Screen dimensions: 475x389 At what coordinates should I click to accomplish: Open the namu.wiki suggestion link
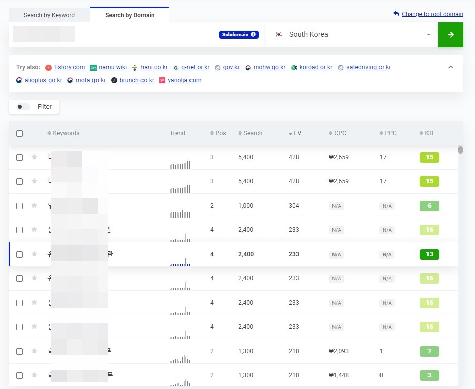[x=113, y=67]
